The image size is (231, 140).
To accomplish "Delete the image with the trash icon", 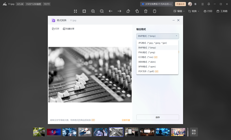I will click(x=146, y=11).
